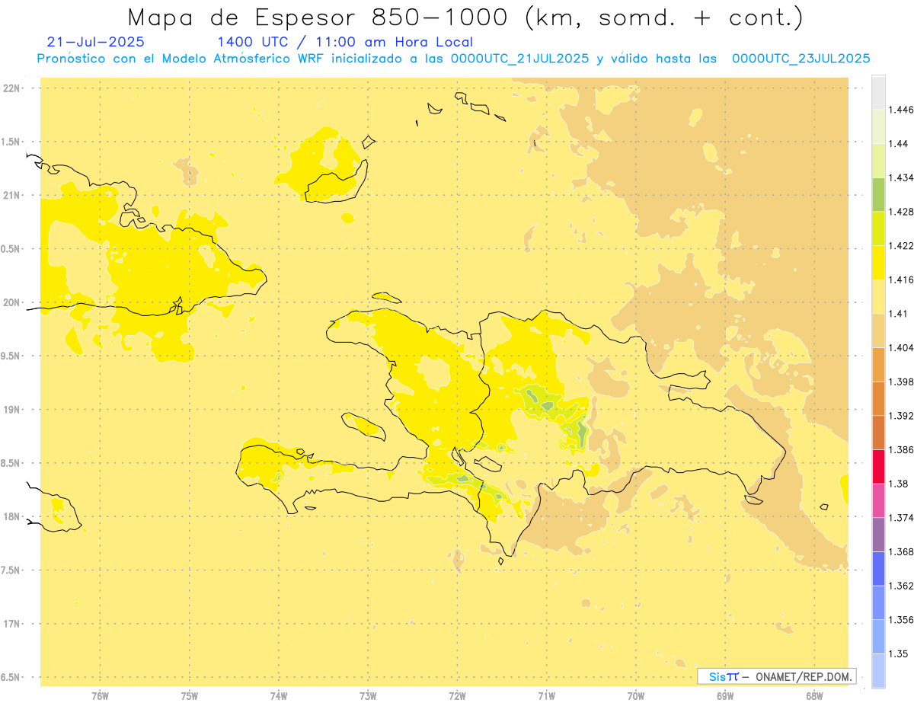Click the latitude label '8.5N'
The height and width of the screenshot is (706, 914).
coord(11,463)
